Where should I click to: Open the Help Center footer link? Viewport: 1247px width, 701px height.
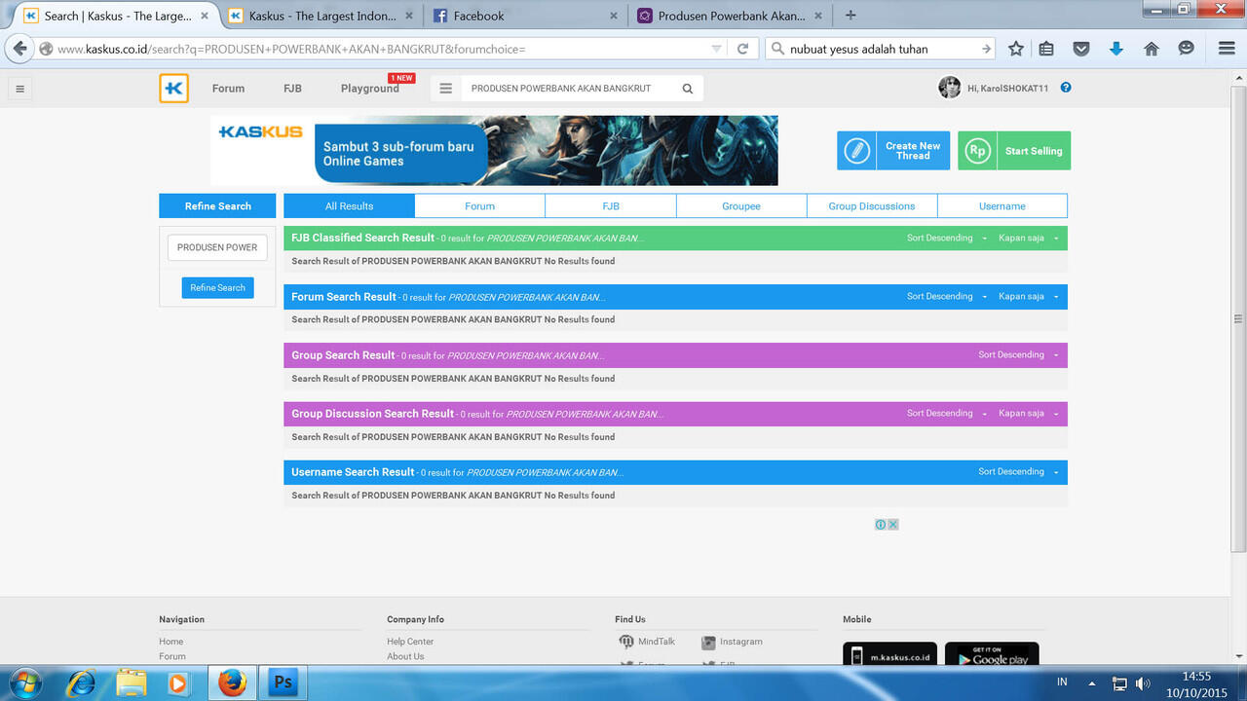click(x=410, y=642)
